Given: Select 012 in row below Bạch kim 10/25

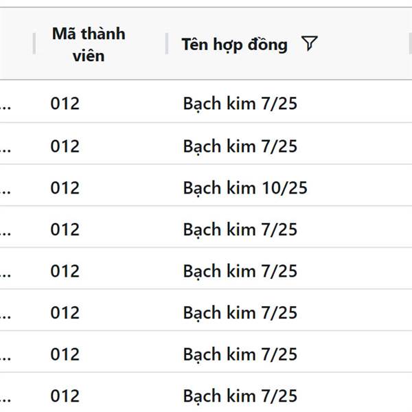Looking at the screenshot, I should click(x=65, y=229).
